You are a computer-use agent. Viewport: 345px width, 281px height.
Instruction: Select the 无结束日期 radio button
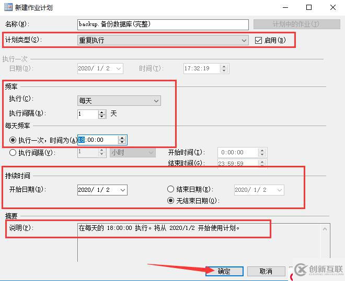pyautogui.click(x=170, y=201)
